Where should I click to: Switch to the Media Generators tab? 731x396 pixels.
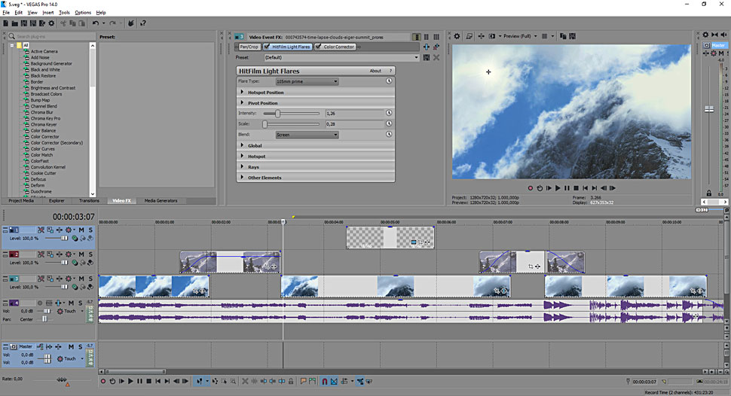(x=161, y=201)
